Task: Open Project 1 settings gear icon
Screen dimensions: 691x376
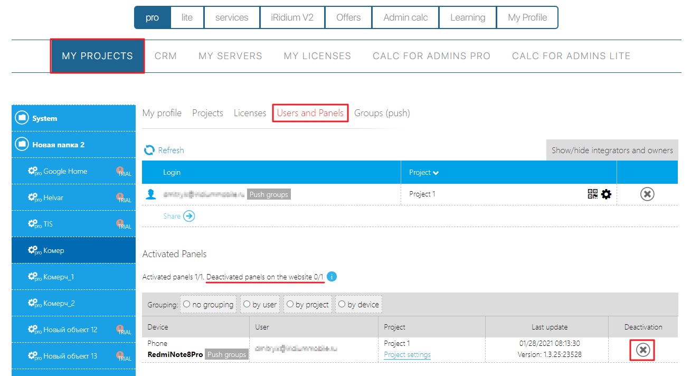Action: 607,194
